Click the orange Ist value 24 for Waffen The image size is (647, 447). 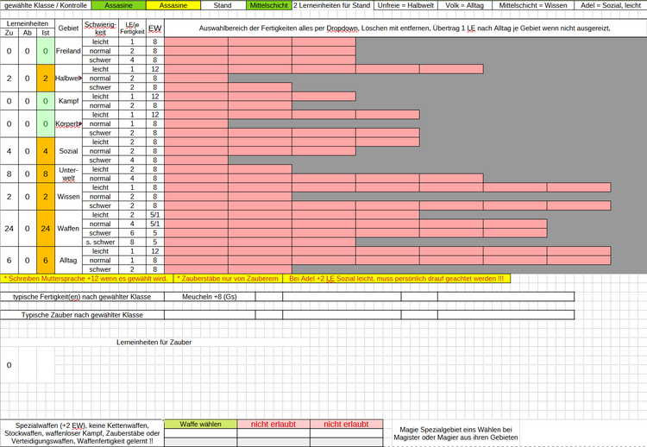point(46,229)
